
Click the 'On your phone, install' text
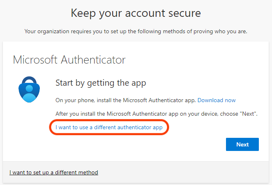126,100
